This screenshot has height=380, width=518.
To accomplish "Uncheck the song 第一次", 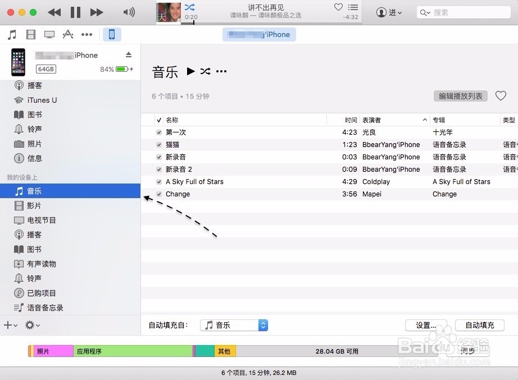I will coord(159,132).
